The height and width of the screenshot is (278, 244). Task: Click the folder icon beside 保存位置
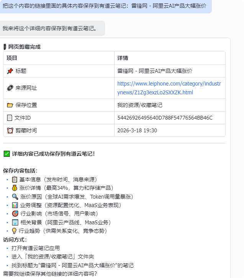pyautogui.click(x=10, y=105)
